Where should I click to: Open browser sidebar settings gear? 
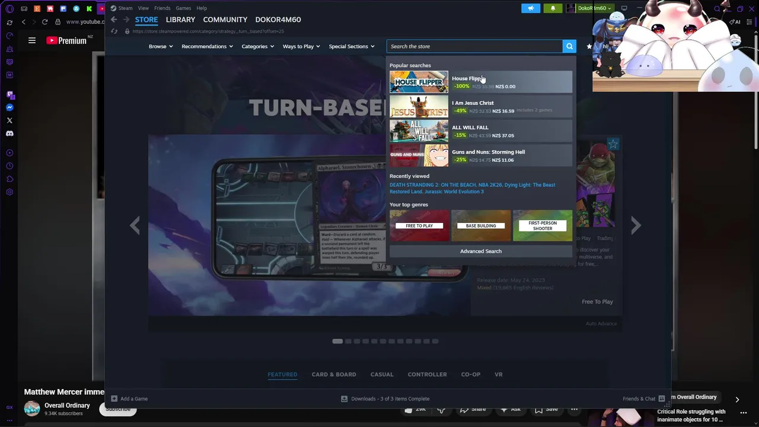tap(9, 192)
